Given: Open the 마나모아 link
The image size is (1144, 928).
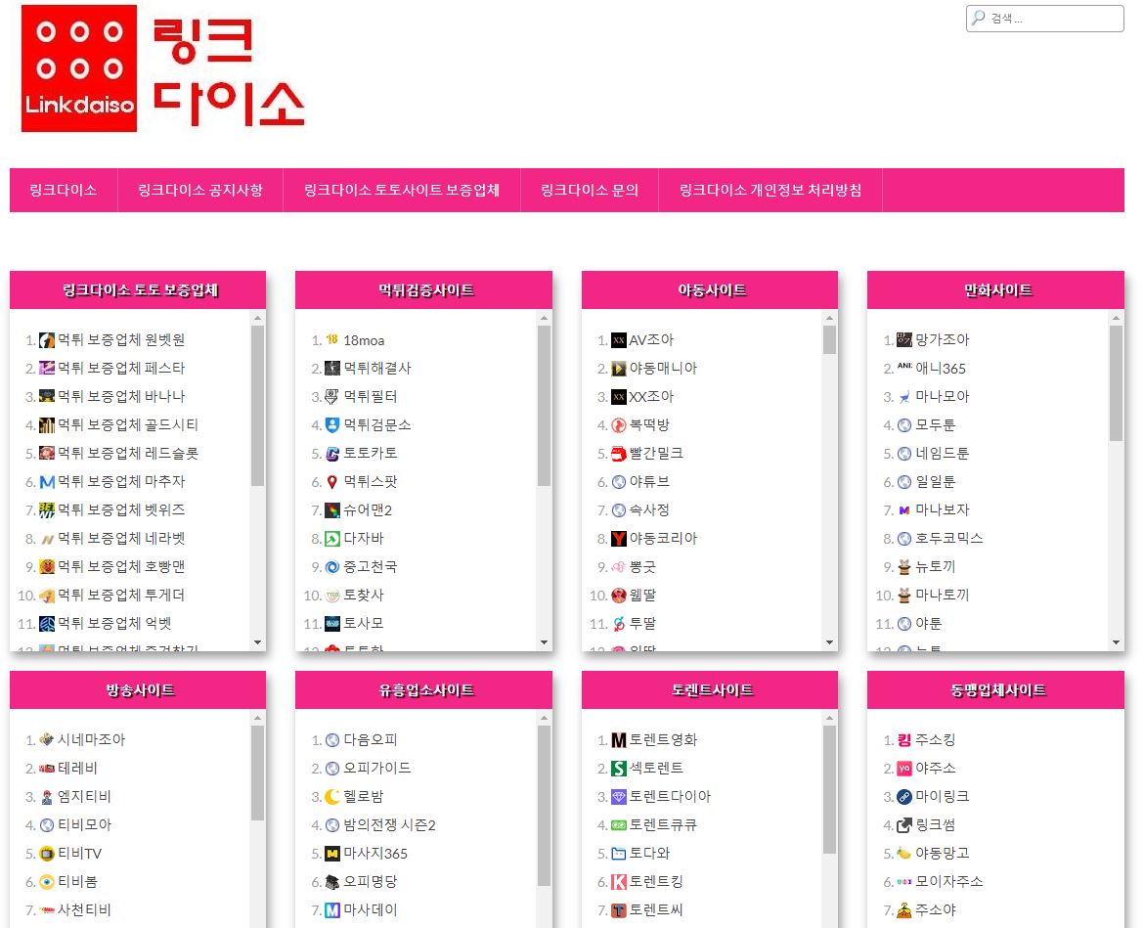Looking at the screenshot, I should (943, 397).
